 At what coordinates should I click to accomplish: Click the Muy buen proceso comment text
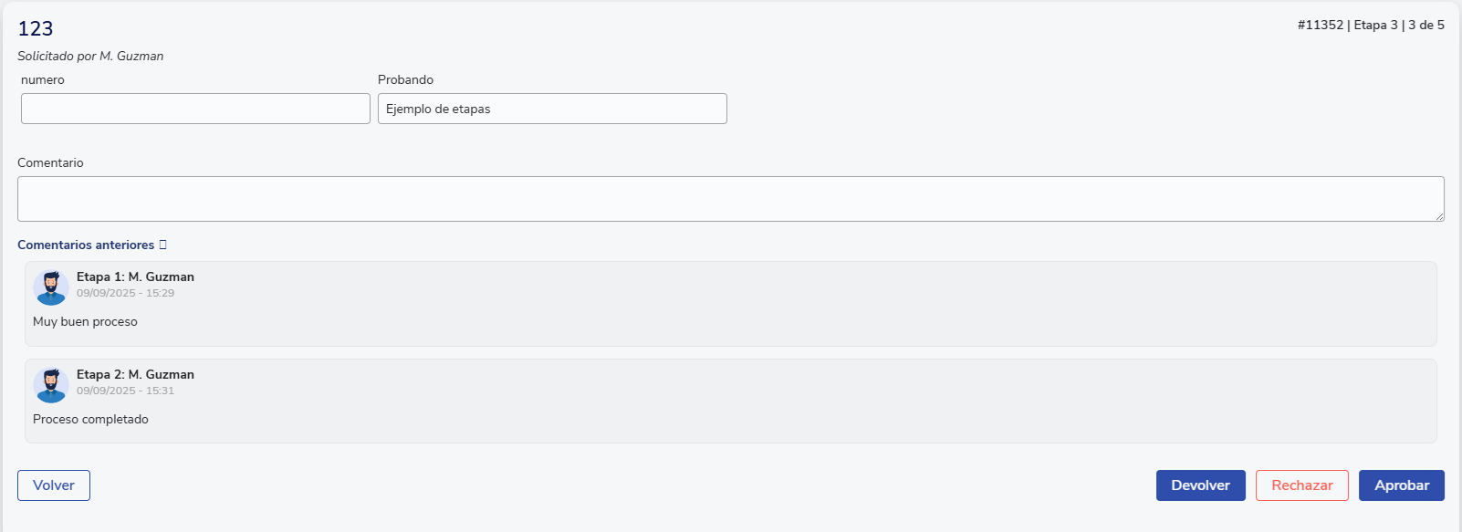(85, 321)
